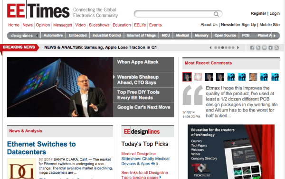
Task: Open the Events menu item
Action: pos(155,25)
